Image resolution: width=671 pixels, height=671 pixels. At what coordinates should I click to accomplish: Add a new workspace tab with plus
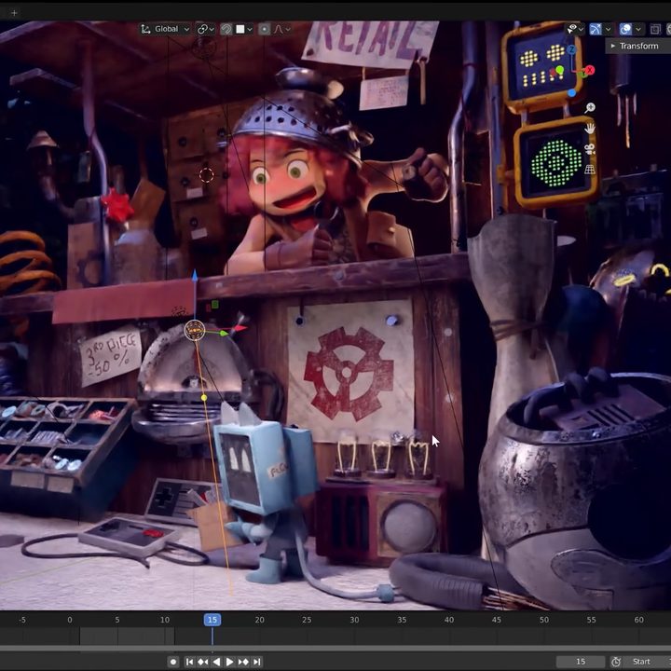pyautogui.click(x=14, y=13)
